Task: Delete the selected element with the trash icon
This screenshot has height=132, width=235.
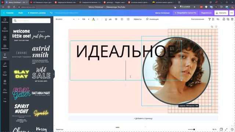Action: pyautogui.click(x=232, y=19)
